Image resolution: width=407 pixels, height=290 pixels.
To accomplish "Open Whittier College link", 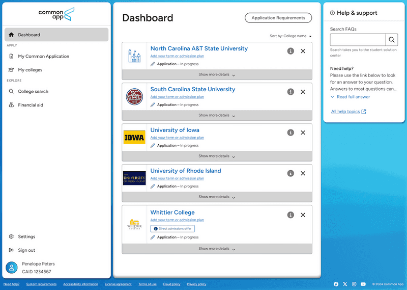I will coord(172,213).
